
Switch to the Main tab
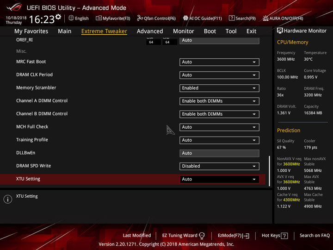[x=65, y=31]
